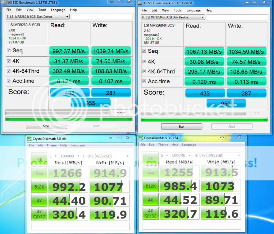This screenshot has height=234, width=274.
Task: Expand the "E: 0% (0/952GB)" drive dropdown
Action: 106,156
